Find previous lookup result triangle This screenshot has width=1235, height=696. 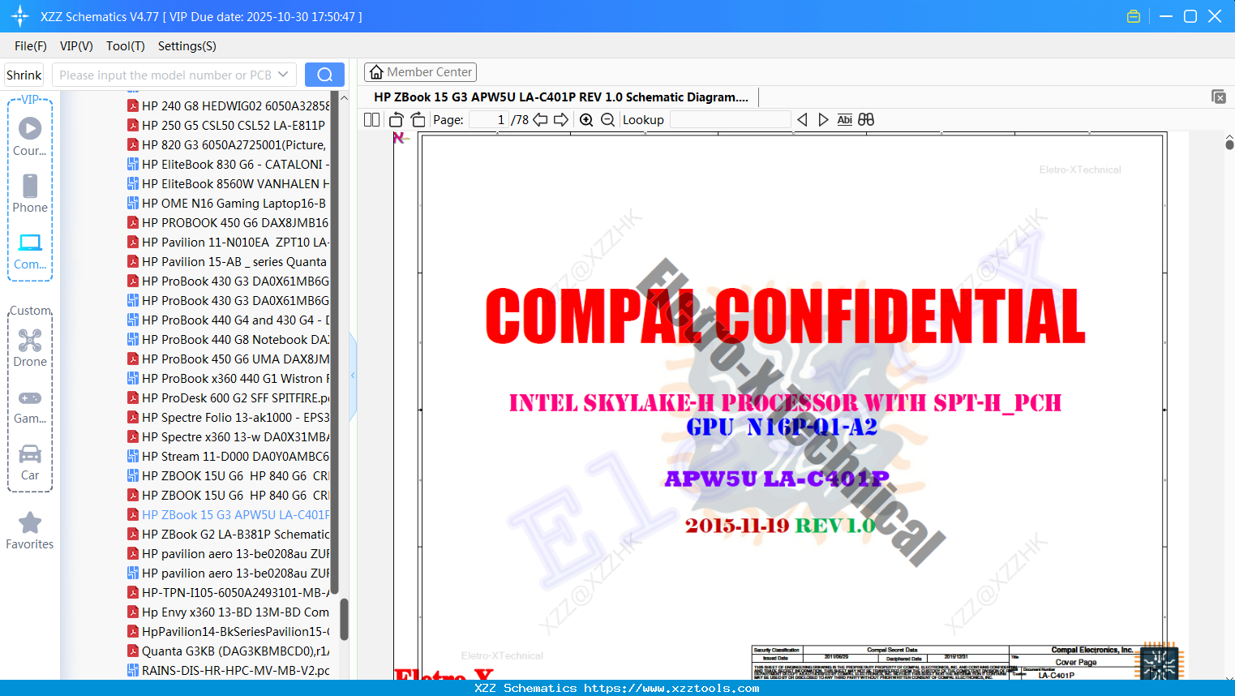click(x=802, y=119)
